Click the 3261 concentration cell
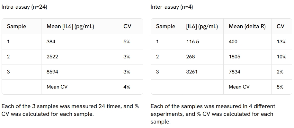The image size is (294, 128). tap(202, 72)
